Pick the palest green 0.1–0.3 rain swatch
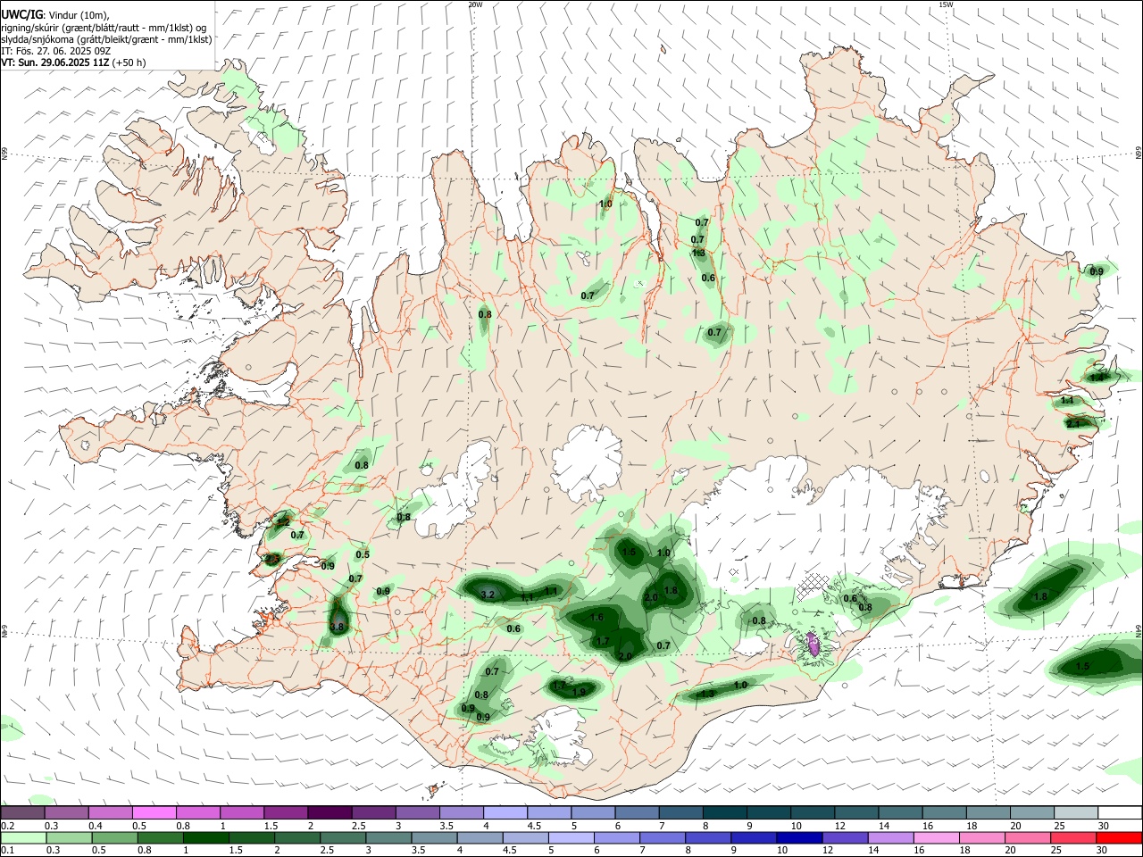The height and width of the screenshot is (857, 1143). 24,837
